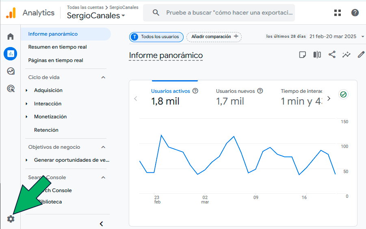Click the Home icon in sidebar
Image resolution: width=366 pixels, height=229 pixels.
click(x=11, y=36)
